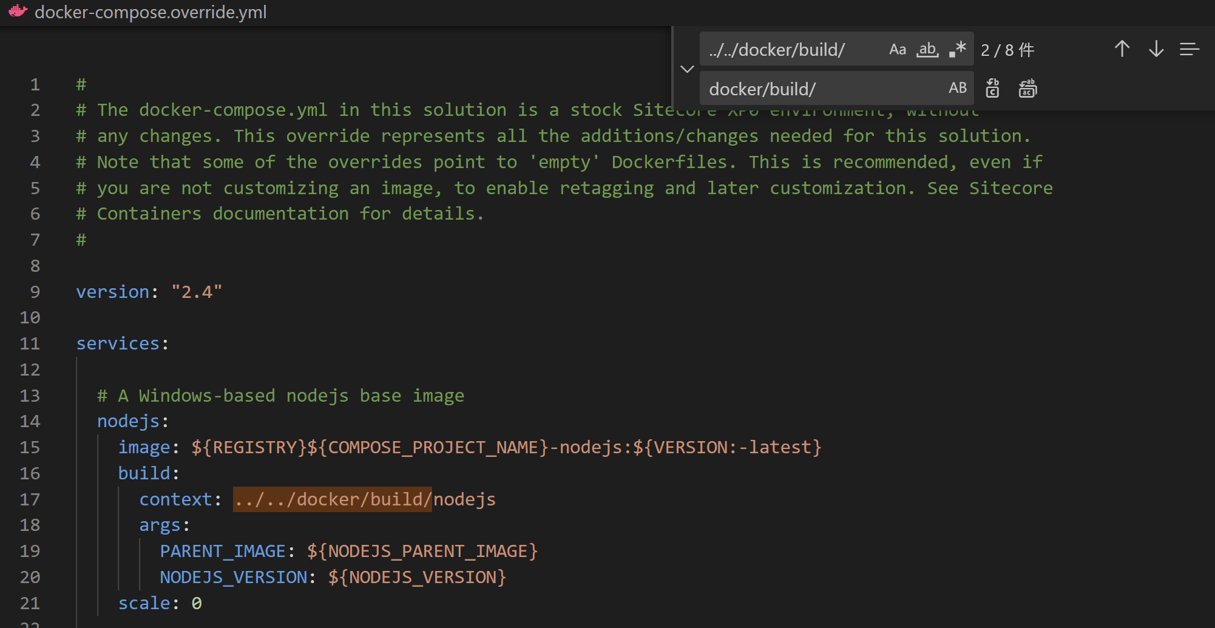1215x628 pixels.
Task: Click line number 17 in gutter
Action: [30, 499]
